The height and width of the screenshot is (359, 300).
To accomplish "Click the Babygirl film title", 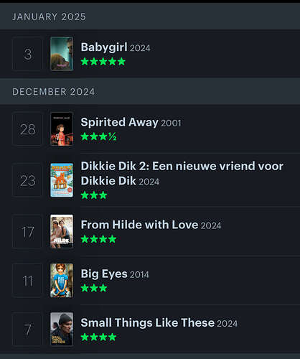I will 104,47.
